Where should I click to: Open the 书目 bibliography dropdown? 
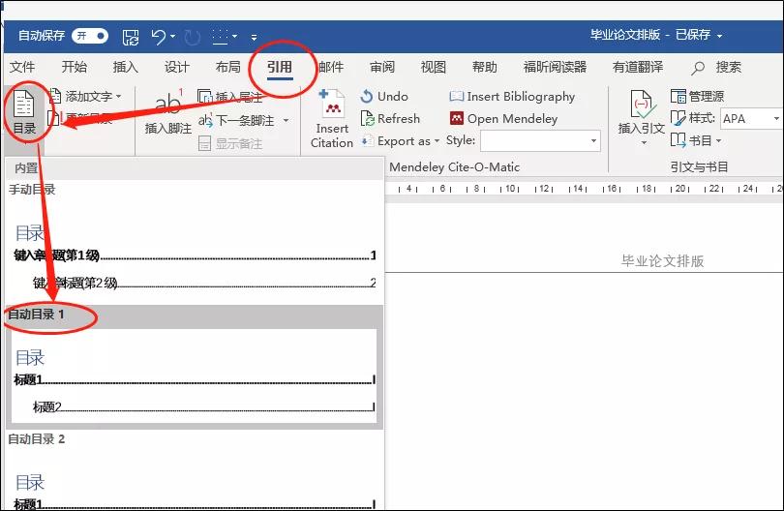[x=696, y=140]
